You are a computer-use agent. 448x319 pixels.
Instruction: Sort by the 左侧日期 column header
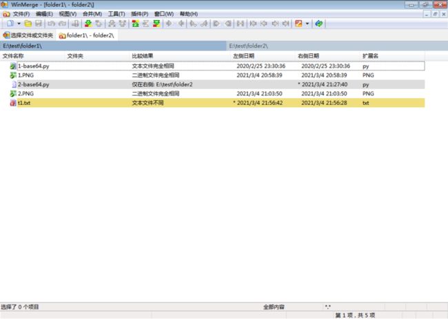(263, 56)
